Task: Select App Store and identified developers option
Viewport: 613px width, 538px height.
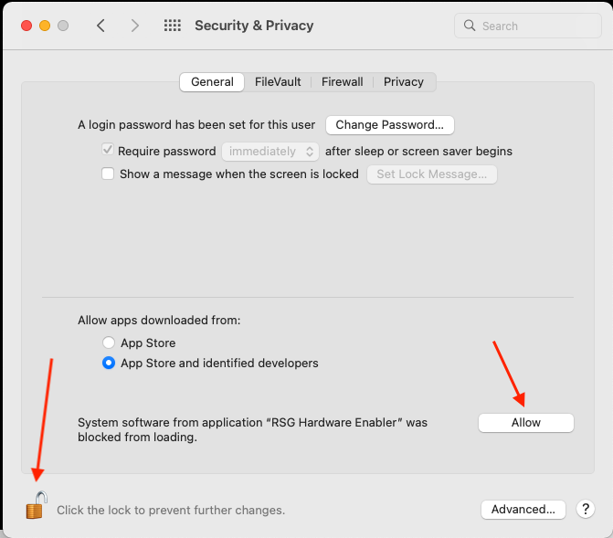Action: 109,363
